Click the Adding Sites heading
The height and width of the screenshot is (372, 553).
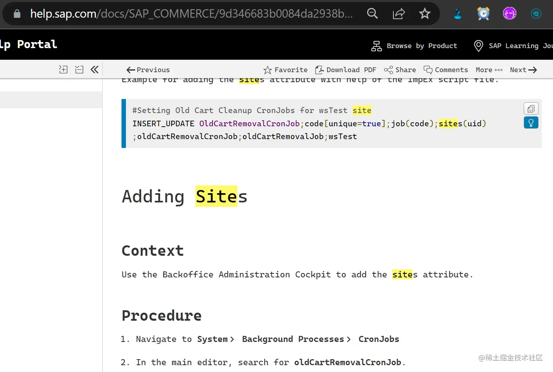(184, 196)
